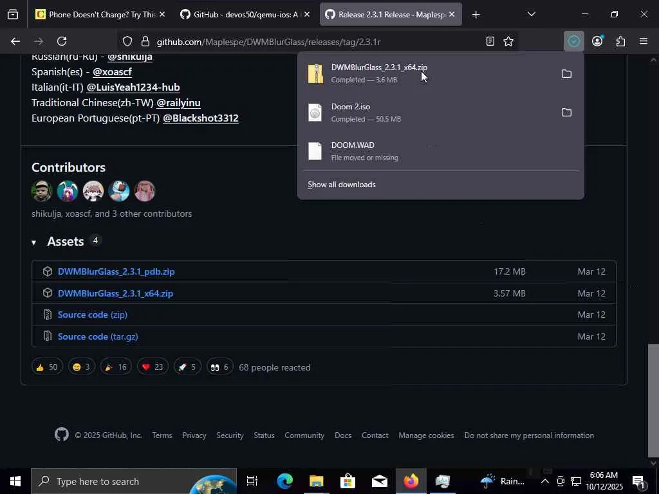
Task: Bookmark this page with star icon
Action: tap(508, 41)
